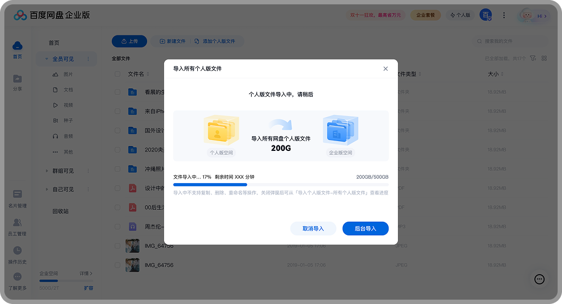Image resolution: width=562 pixels, height=304 pixels.
Task: Open 名片管理 card management icon
Action: 17,194
